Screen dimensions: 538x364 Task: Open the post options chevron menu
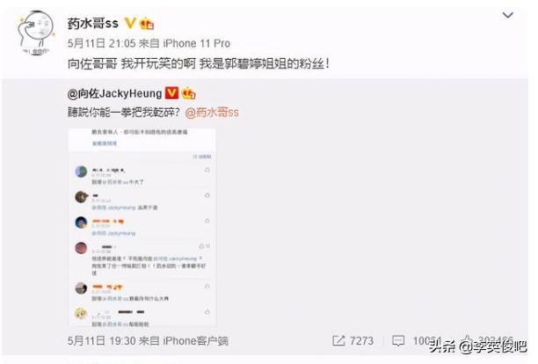point(507,15)
